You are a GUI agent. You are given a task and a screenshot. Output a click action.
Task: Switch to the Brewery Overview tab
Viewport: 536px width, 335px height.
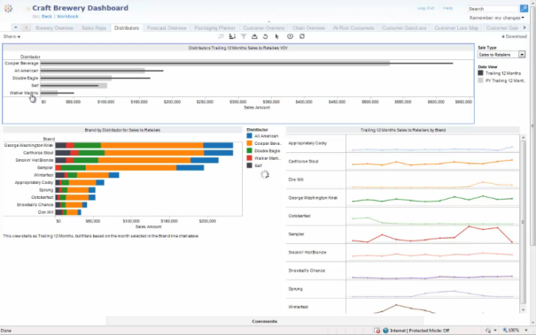(54, 28)
